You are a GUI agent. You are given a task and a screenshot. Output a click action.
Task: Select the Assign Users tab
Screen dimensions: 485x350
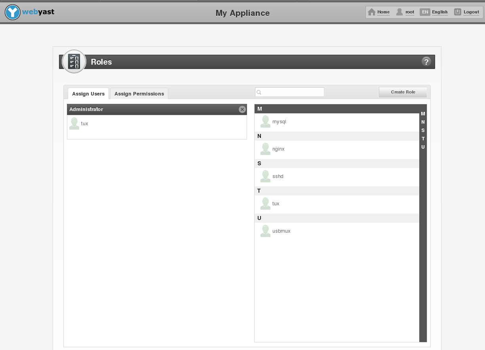tap(88, 94)
